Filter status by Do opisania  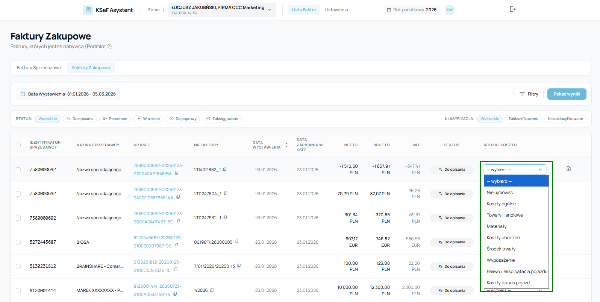80,119
